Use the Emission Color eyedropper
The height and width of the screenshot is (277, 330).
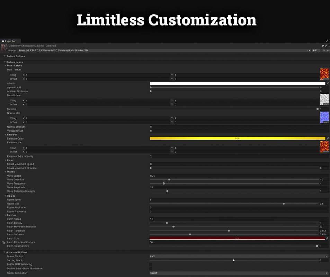click(328, 138)
